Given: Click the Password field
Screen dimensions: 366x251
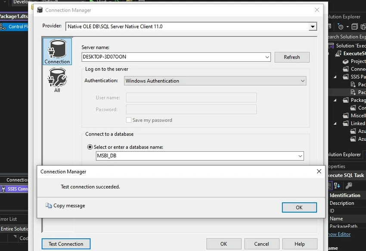Looking at the screenshot, I should coord(191,110).
